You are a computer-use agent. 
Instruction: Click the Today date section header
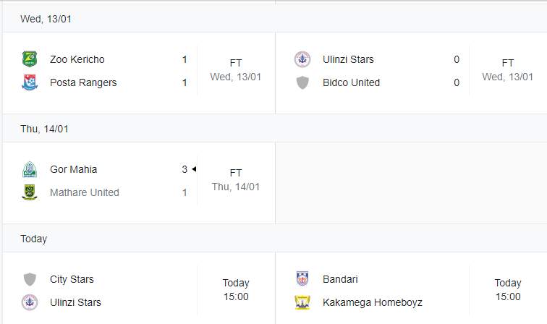(x=275, y=239)
